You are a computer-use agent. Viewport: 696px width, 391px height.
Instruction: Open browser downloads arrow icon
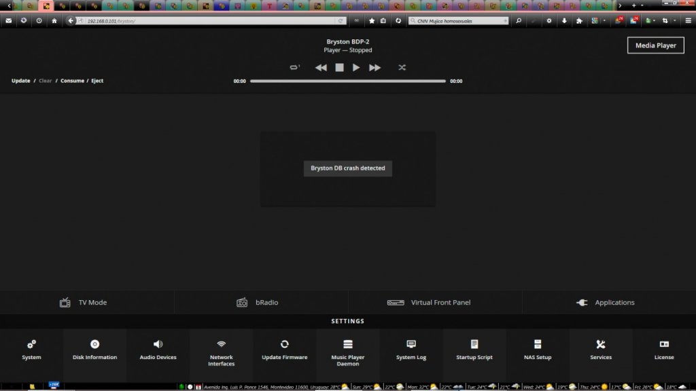[564, 20]
